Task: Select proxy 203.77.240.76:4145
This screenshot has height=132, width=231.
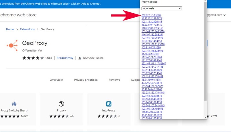Action: [x=152, y=73]
